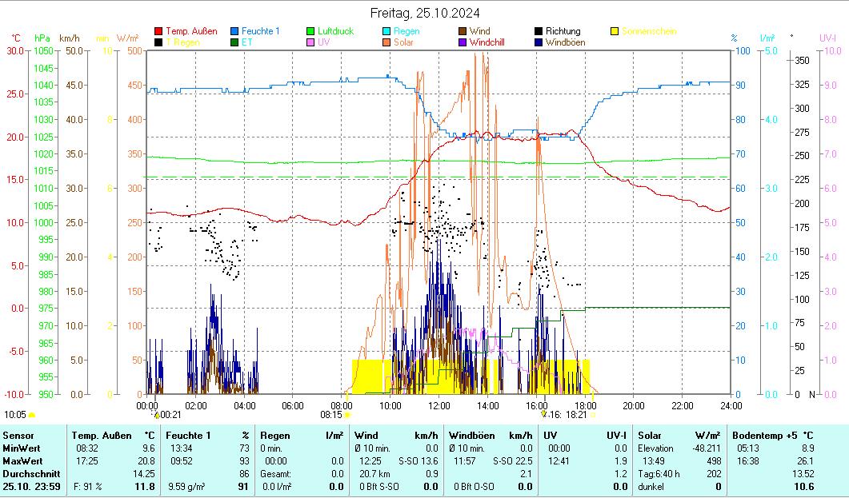849x498 pixels.
Task: Click the max gust value S-SO 22.5
Action: click(512, 461)
